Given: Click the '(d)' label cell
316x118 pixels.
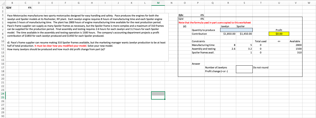Looking at the screenshot, I should coord(185,26).
